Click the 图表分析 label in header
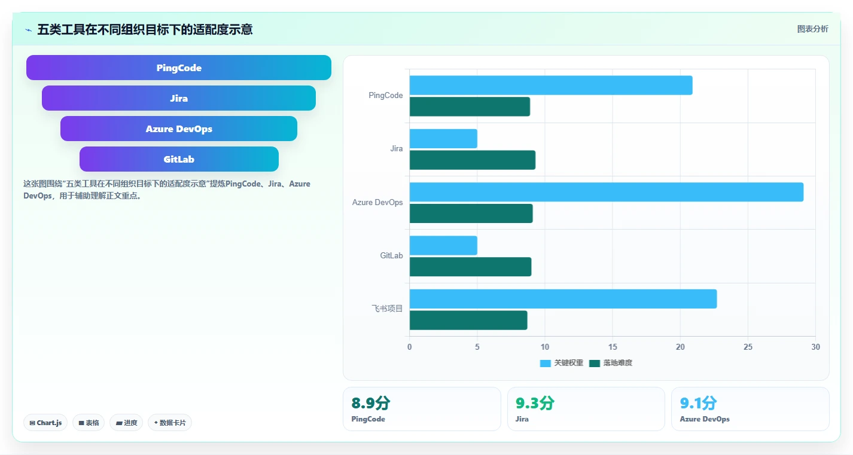The width and height of the screenshot is (853, 455). 813,29
